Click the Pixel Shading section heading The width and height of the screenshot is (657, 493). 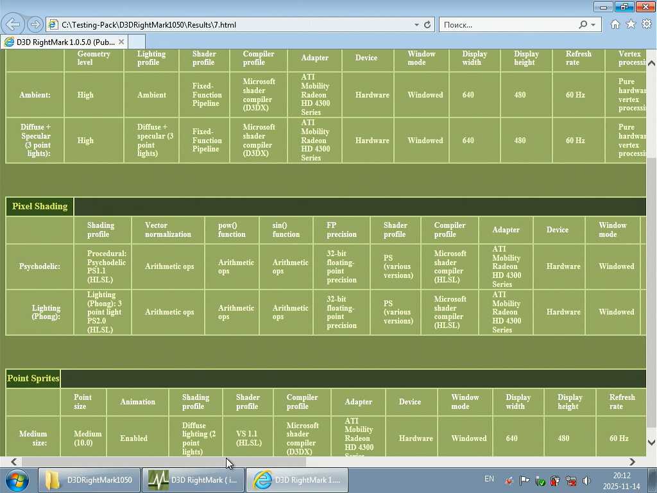pyautogui.click(x=40, y=206)
